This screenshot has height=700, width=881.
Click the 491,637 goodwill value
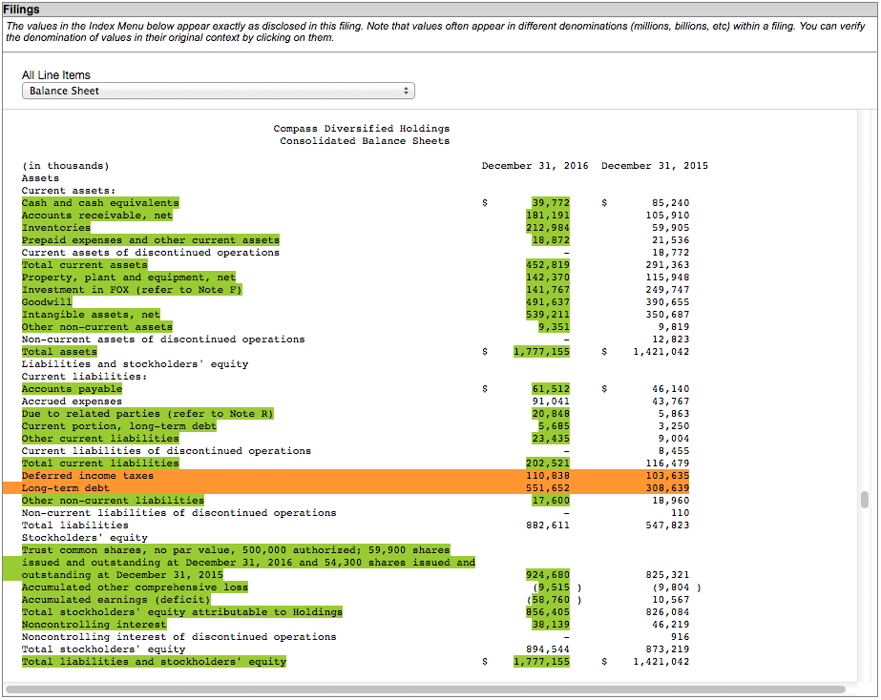[x=548, y=302]
